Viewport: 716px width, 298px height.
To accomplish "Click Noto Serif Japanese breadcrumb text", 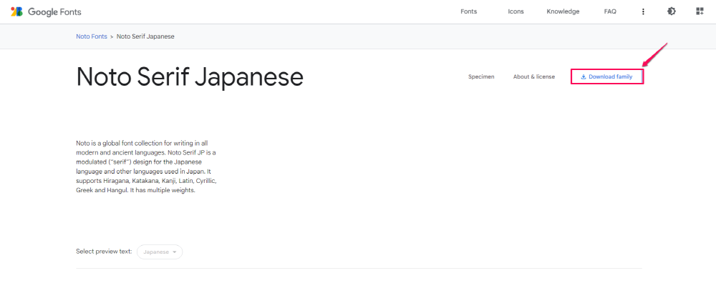I will click(145, 36).
